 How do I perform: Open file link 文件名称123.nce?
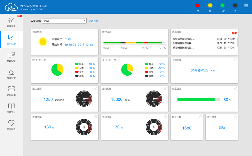coord(203,70)
